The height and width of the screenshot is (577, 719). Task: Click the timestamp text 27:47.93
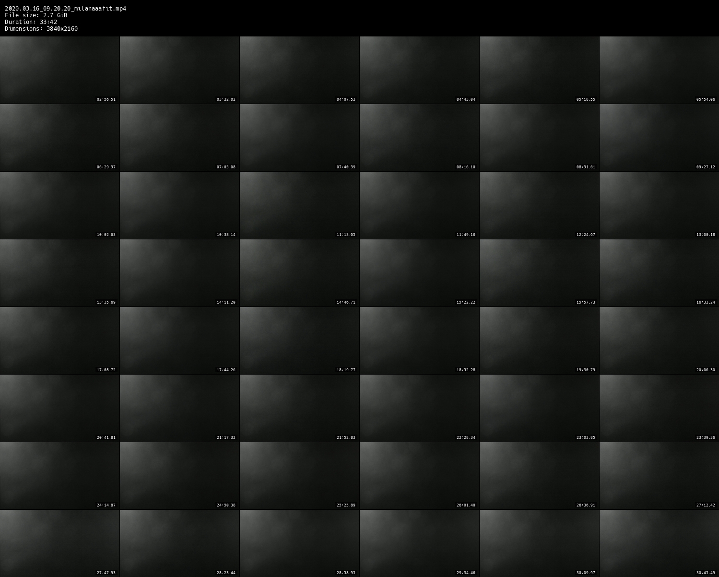(106, 573)
